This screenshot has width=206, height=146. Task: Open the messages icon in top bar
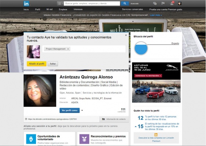[x=155, y=4]
